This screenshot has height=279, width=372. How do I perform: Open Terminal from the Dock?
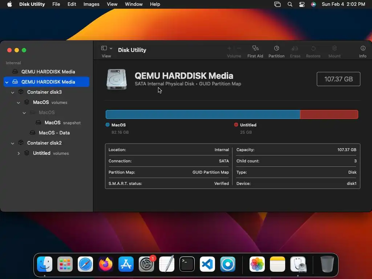point(187,264)
